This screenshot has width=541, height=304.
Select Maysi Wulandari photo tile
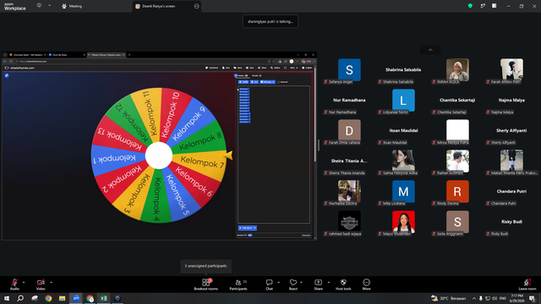click(x=403, y=221)
